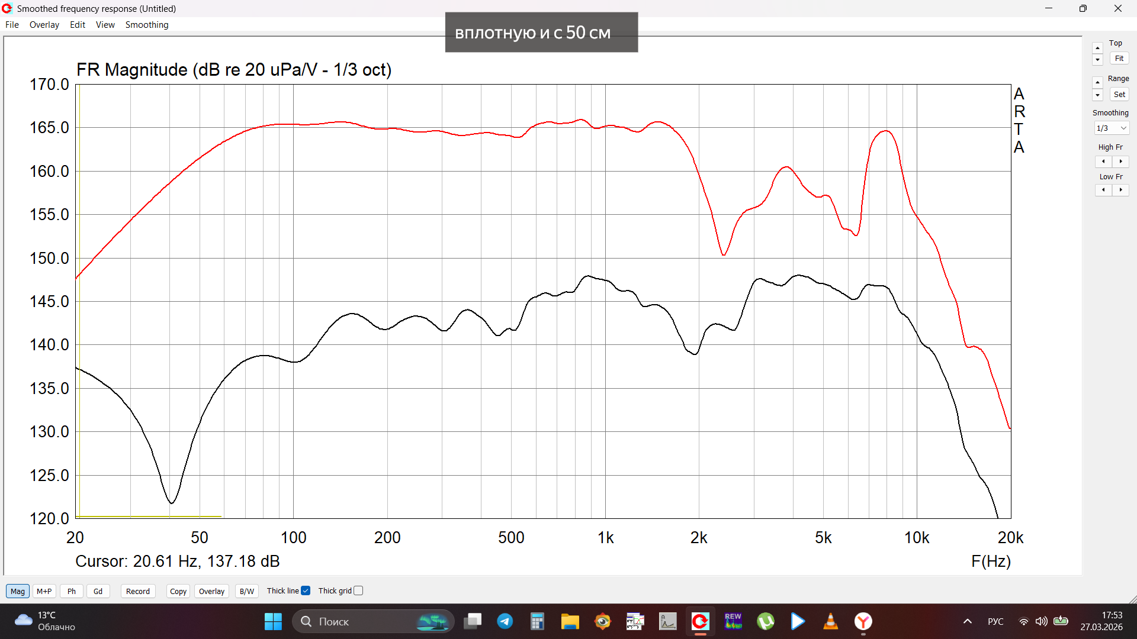
Task: Enable the Thick grid checkbox
Action: pyautogui.click(x=358, y=590)
